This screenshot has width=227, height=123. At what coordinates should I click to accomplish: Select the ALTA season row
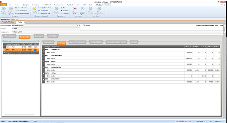coord(21,47)
